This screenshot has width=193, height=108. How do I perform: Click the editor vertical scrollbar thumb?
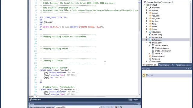coord(139,16)
